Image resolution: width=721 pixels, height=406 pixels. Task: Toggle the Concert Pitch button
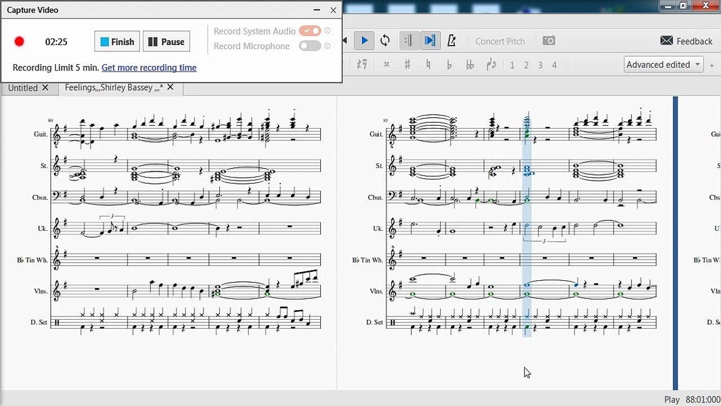point(500,41)
